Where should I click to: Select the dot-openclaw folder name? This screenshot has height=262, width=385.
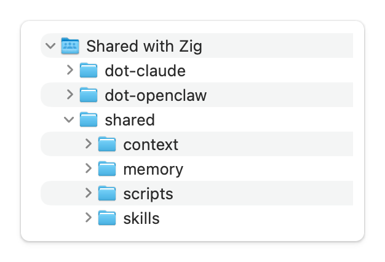156,95
